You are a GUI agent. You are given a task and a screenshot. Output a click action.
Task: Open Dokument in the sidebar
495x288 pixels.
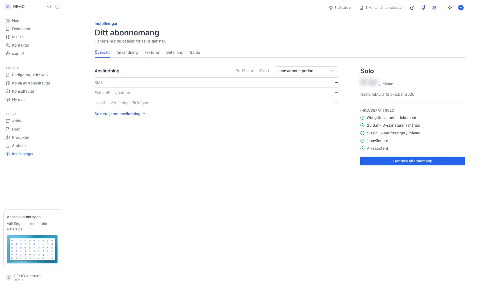pyautogui.click(x=32, y=29)
